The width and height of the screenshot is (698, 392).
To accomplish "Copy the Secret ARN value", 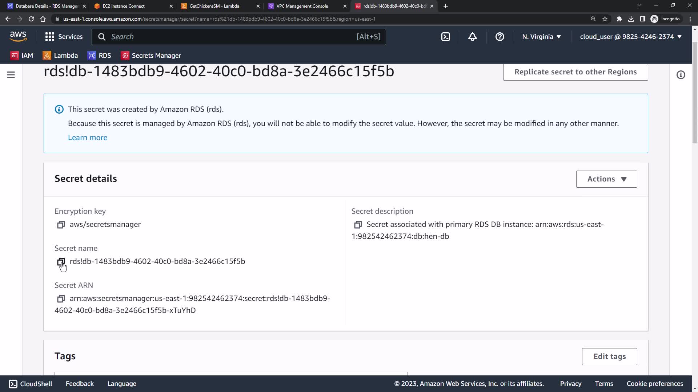I will (61, 299).
